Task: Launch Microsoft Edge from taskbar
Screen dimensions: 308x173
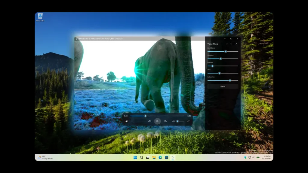Action: tap(160, 157)
